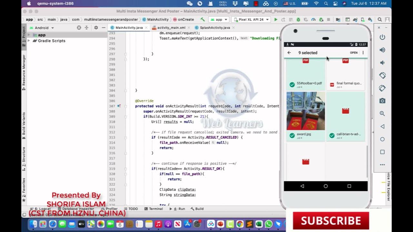413x232 pixels.
Task: Click the 'multiinstamessengerandposter' breadcrumb
Action: pos(111,20)
